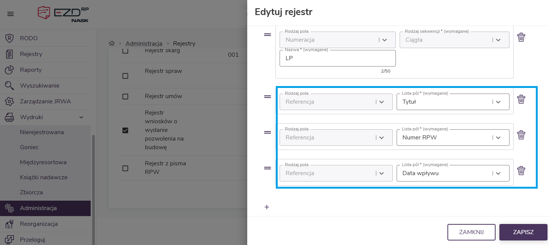Grab the reorder handle of LP row
Image resolution: width=549 pixels, height=245 pixels.
click(267, 35)
